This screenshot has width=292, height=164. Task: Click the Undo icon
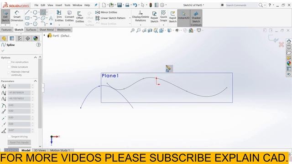coord(135,5)
